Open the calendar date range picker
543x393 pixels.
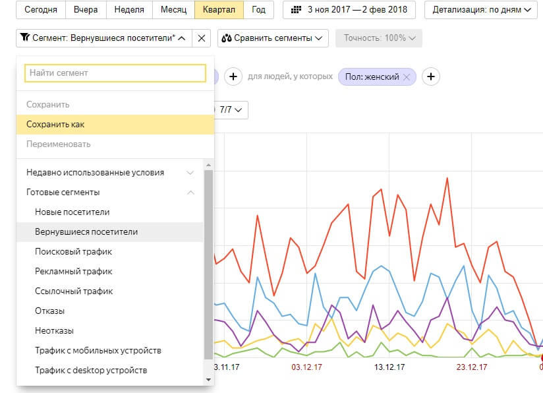(x=349, y=10)
